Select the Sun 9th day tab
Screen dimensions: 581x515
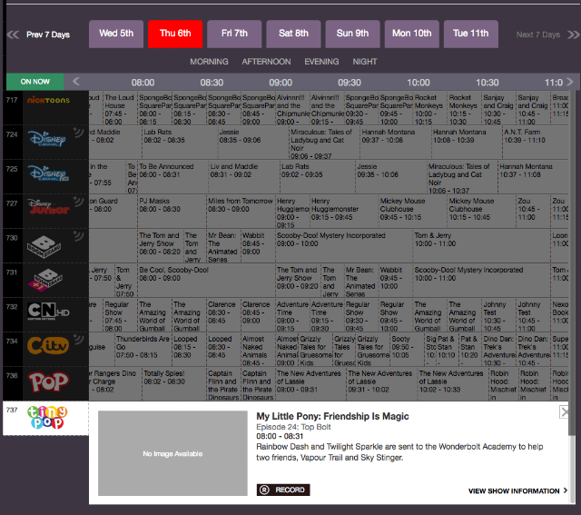[x=352, y=34]
